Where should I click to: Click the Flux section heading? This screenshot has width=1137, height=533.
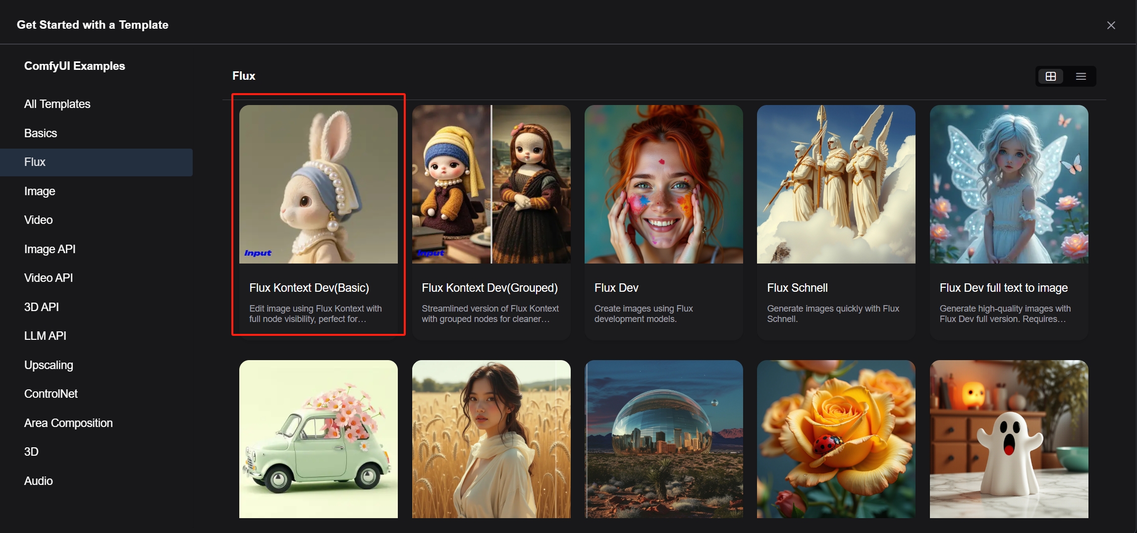[244, 76]
